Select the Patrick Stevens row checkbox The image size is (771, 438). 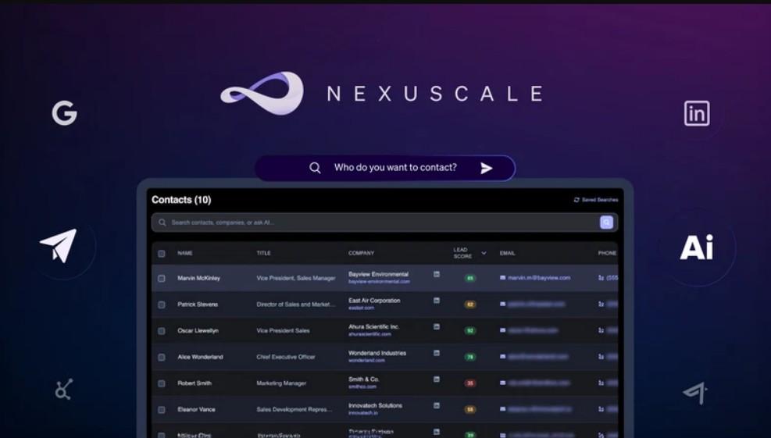(x=162, y=304)
